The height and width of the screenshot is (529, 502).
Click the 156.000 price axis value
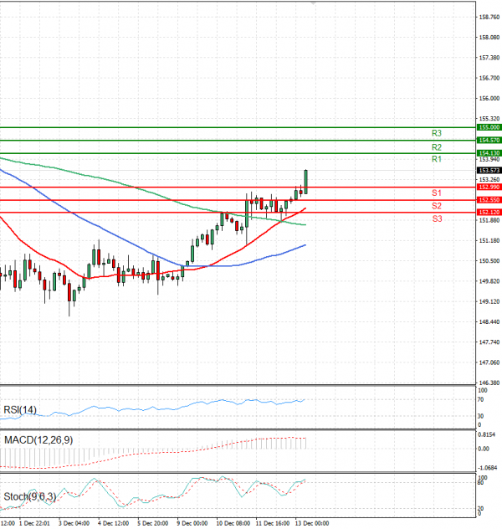point(489,99)
